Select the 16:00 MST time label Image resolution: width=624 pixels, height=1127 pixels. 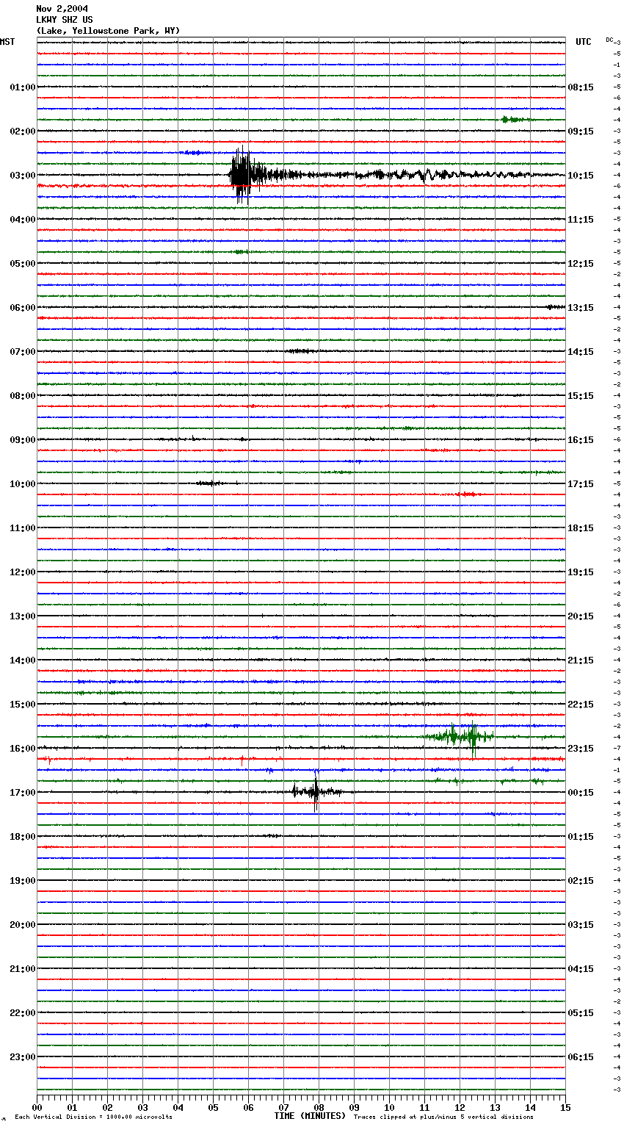point(23,749)
